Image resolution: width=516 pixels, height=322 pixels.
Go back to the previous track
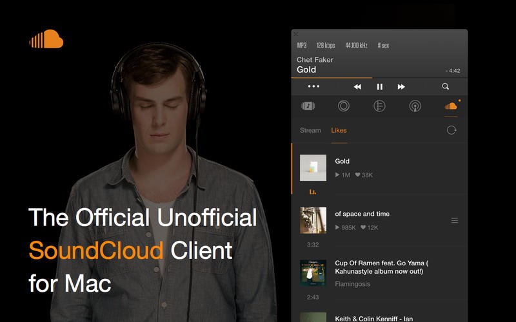[x=357, y=87]
